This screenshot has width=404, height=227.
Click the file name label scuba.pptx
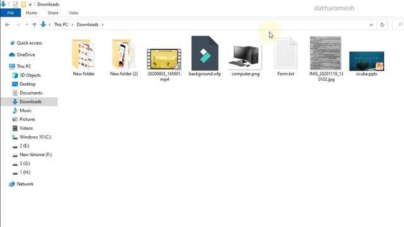point(367,74)
